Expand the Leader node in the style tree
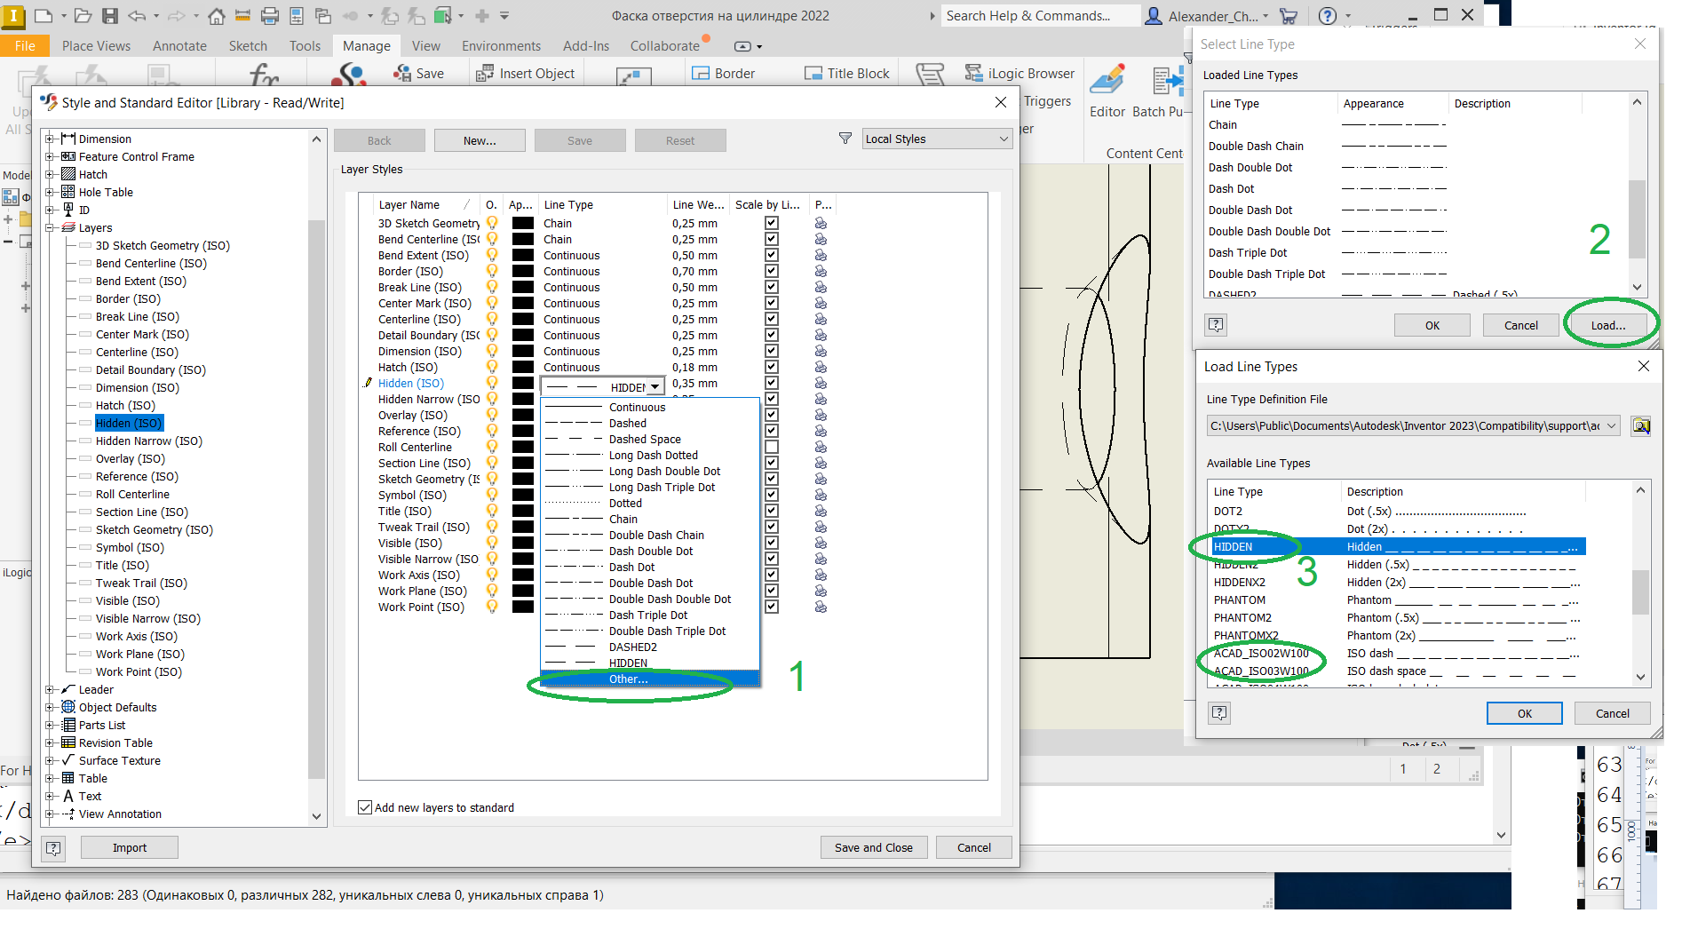1682x929 pixels. click(51, 689)
